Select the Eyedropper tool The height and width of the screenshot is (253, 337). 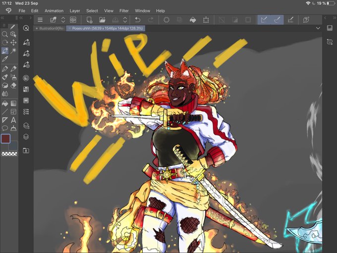pos(5,59)
